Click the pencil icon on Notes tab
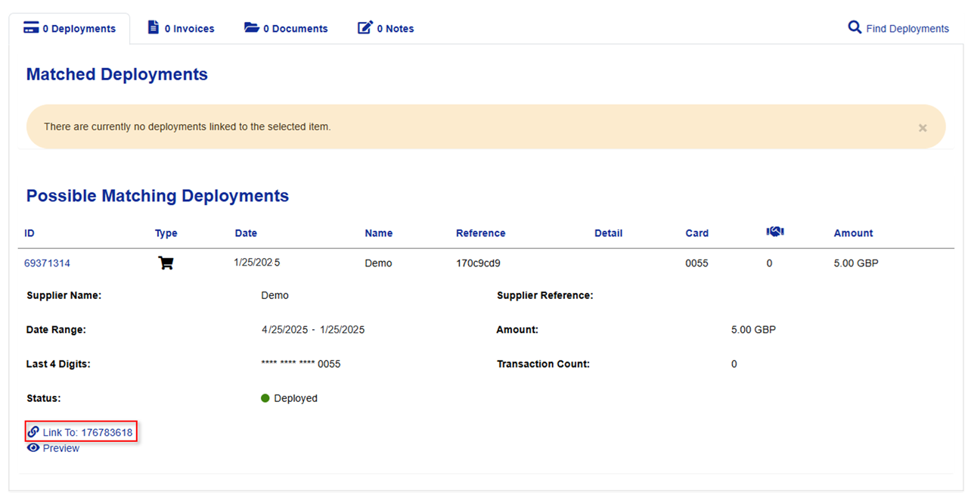Screen dimensions: 968x498 click(365, 28)
